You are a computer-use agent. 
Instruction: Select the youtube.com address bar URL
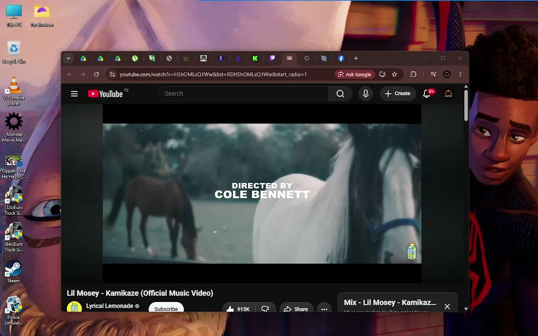click(x=213, y=74)
